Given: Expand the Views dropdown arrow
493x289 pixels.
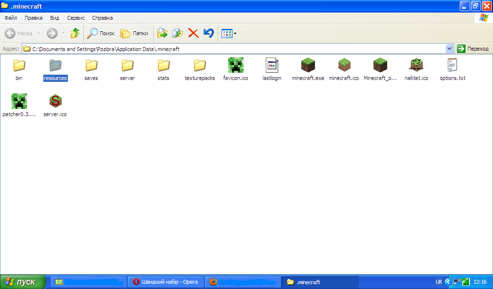Looking at the screenshot, I should (235, 33).
